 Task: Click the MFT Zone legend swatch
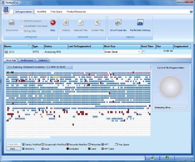(x=103, y=149)
